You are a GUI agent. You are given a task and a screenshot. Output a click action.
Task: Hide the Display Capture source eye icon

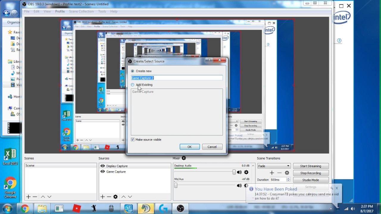pos(102,166)
